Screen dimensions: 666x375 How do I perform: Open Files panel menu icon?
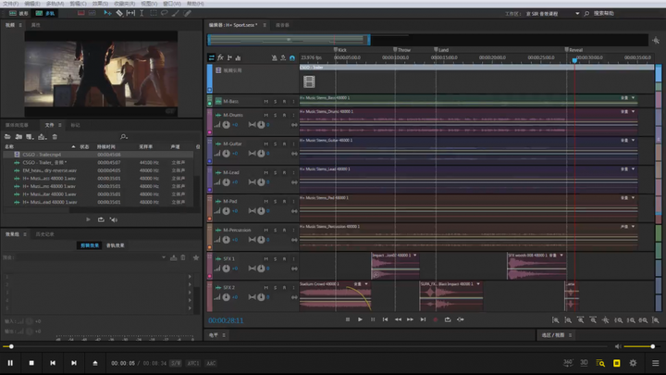pyautogui.click(x=60, y=125)
